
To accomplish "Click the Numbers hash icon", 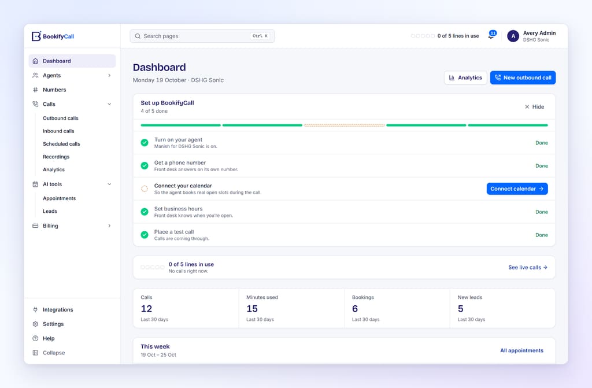I will pyautogui.click(x=35, y=90).
